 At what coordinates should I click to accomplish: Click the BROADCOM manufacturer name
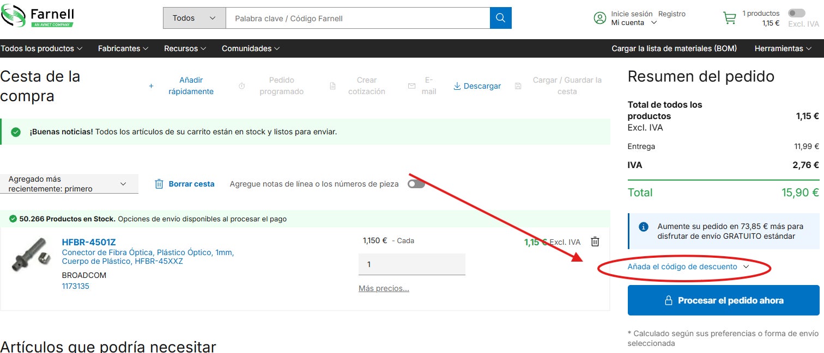(x=84, y=275)
